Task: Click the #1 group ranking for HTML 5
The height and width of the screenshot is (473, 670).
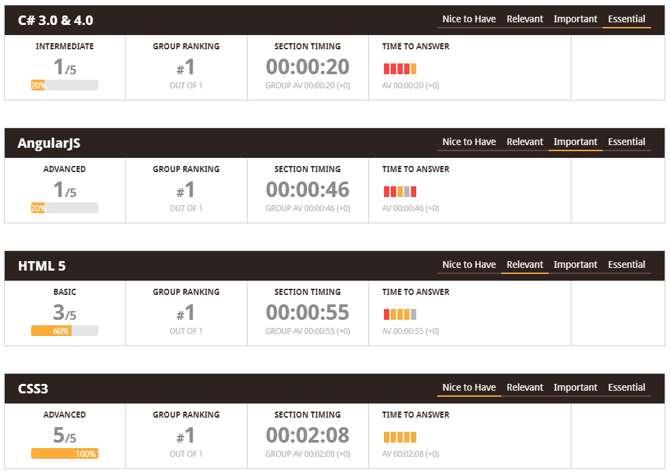Action: [186, 313]
